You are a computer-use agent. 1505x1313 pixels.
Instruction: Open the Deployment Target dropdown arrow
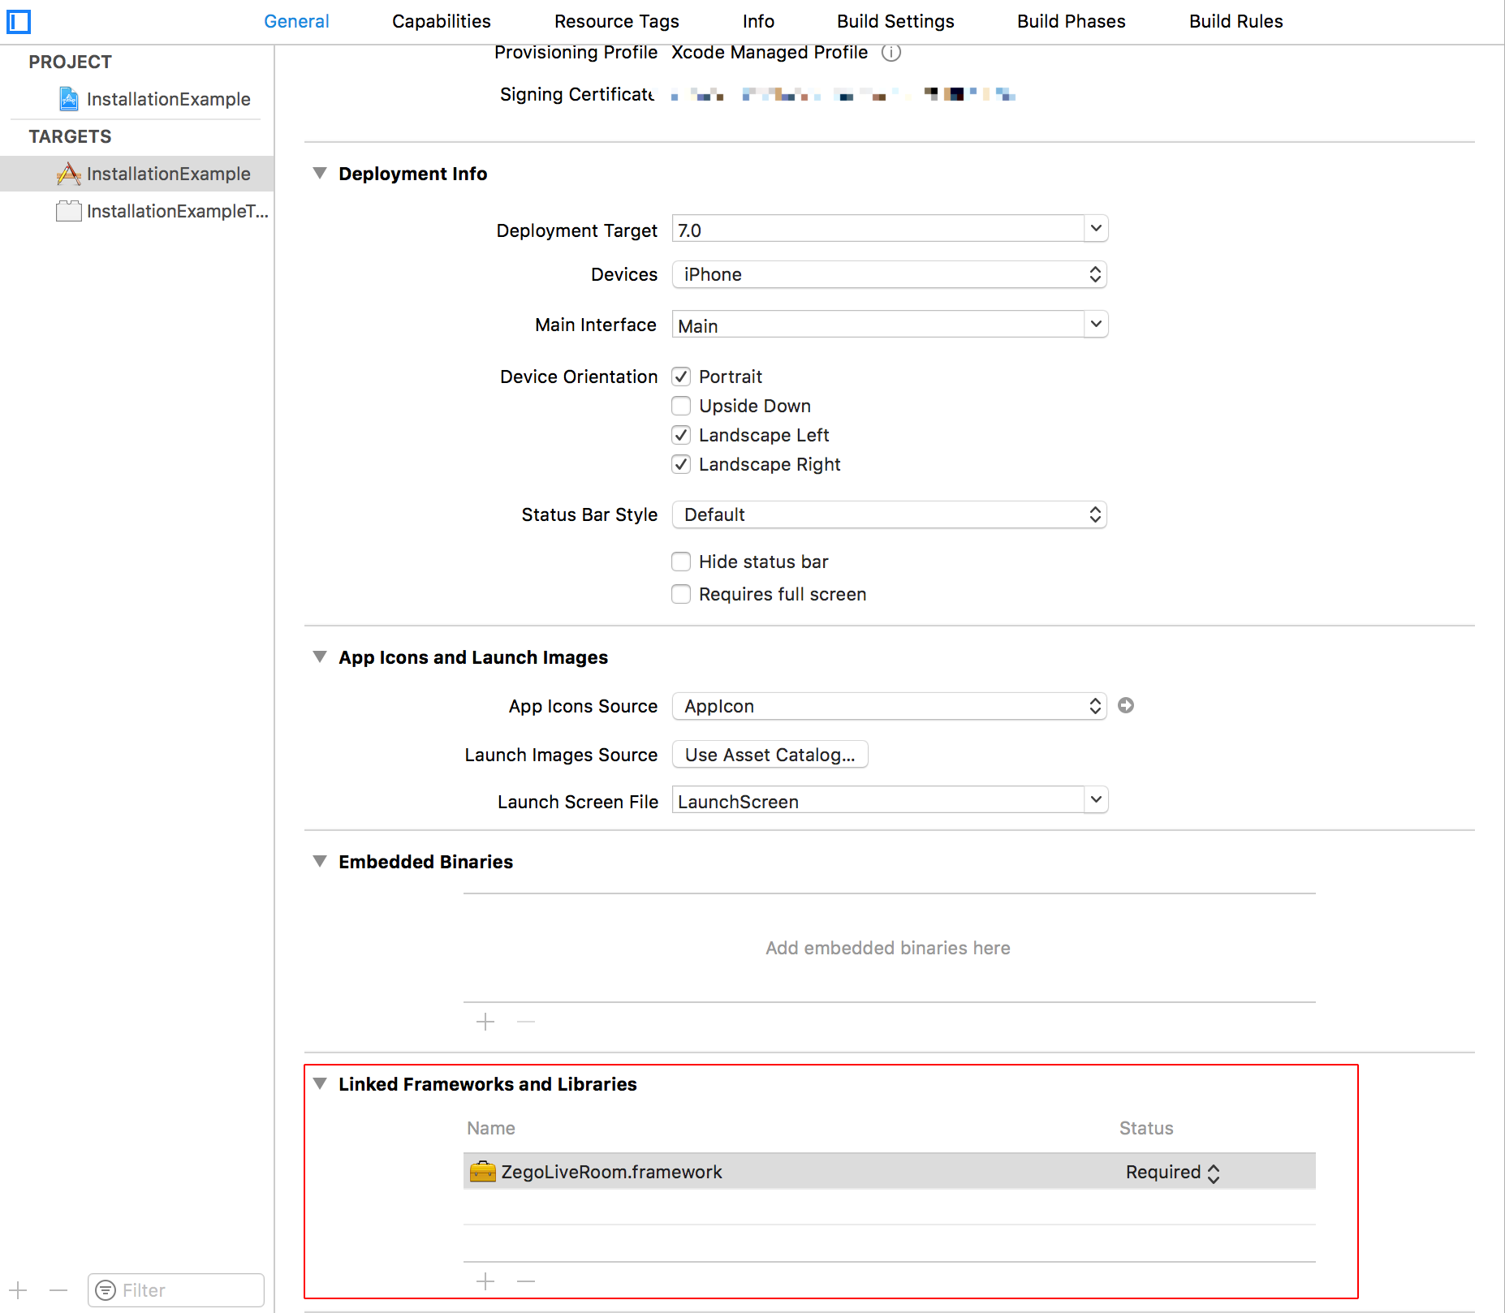click(x=1096, y=229)
